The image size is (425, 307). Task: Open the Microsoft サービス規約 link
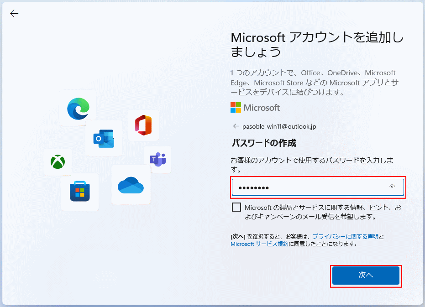[x=259, y=244]
